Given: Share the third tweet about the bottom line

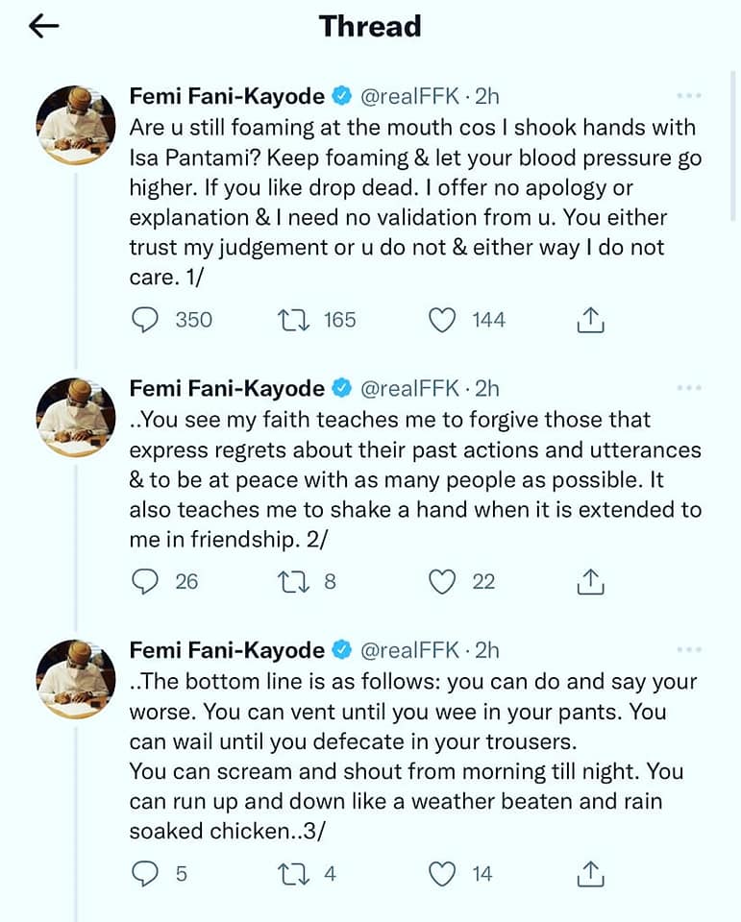Looking at the screenshot, I should (590, 873).
